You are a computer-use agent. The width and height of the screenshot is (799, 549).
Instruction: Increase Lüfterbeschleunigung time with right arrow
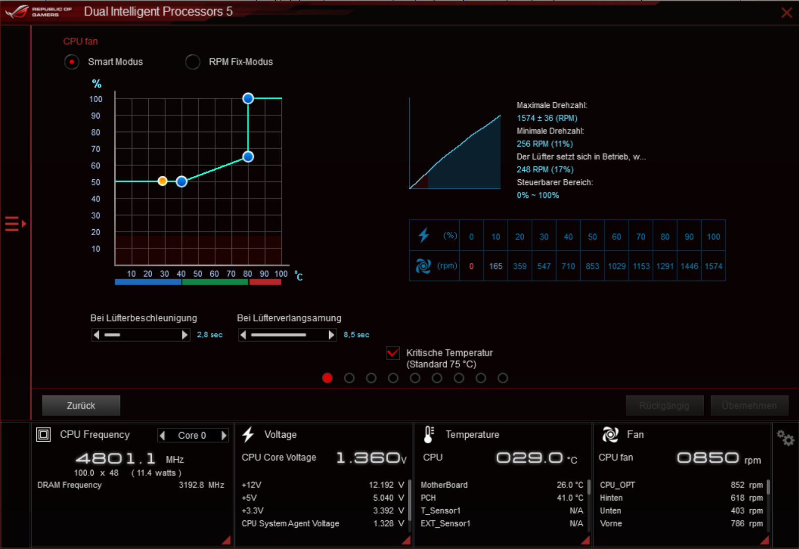(185, 335)
